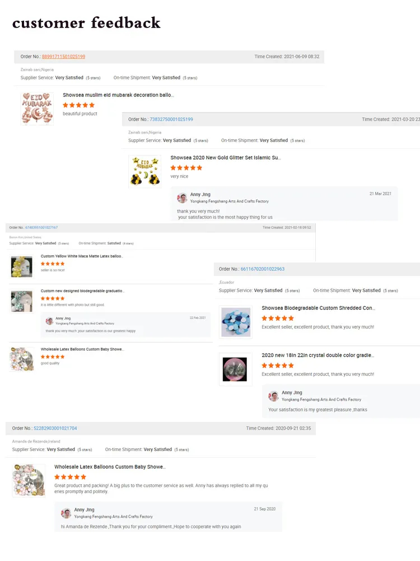Open order number 66116702001022963 link
Viewport: 420px width, 561px height.
263,269
